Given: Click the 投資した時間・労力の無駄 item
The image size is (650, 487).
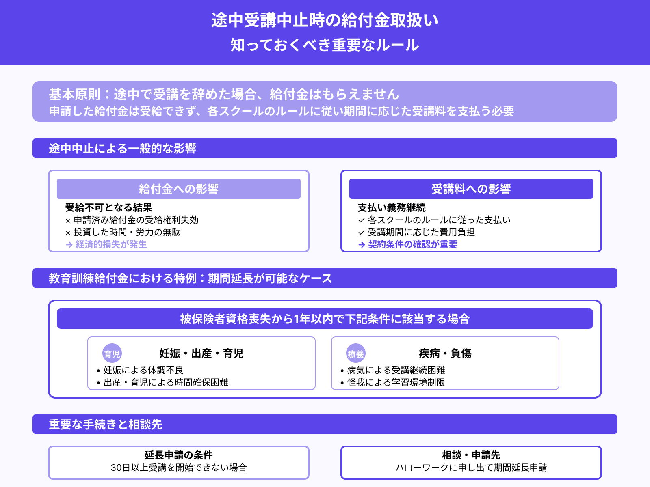Looking at the screenshot, I should tap(123, 232).
